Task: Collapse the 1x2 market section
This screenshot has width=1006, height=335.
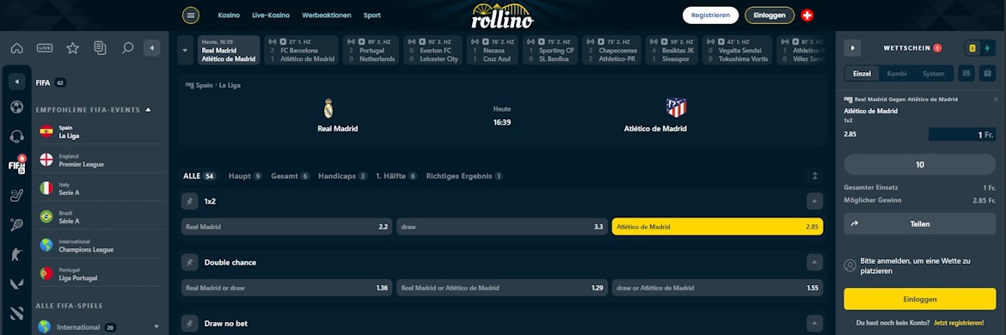Action: tap(814, 201)
